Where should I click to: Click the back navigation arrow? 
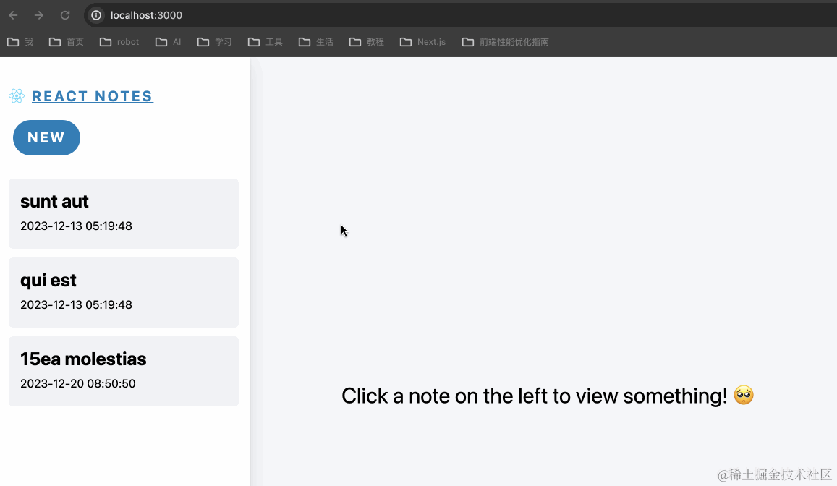[x=12, y=14]
